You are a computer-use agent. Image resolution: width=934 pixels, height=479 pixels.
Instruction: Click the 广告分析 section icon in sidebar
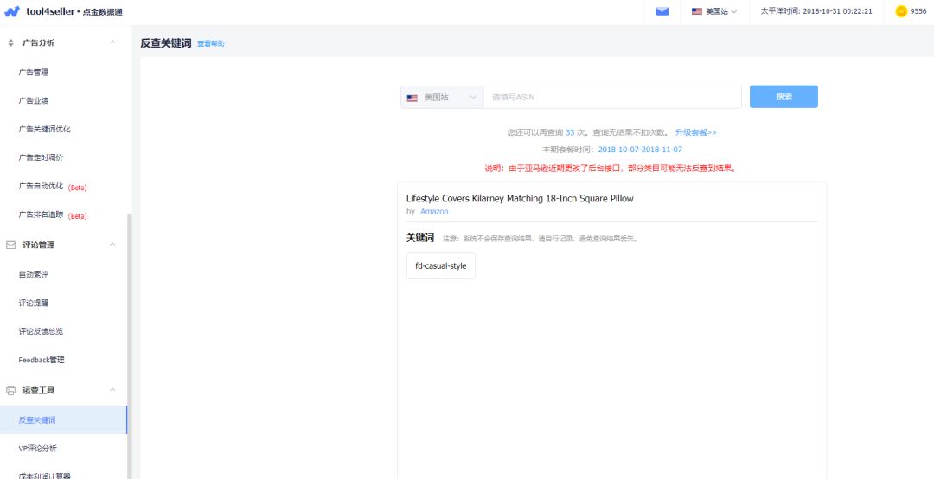click(11, 42)
